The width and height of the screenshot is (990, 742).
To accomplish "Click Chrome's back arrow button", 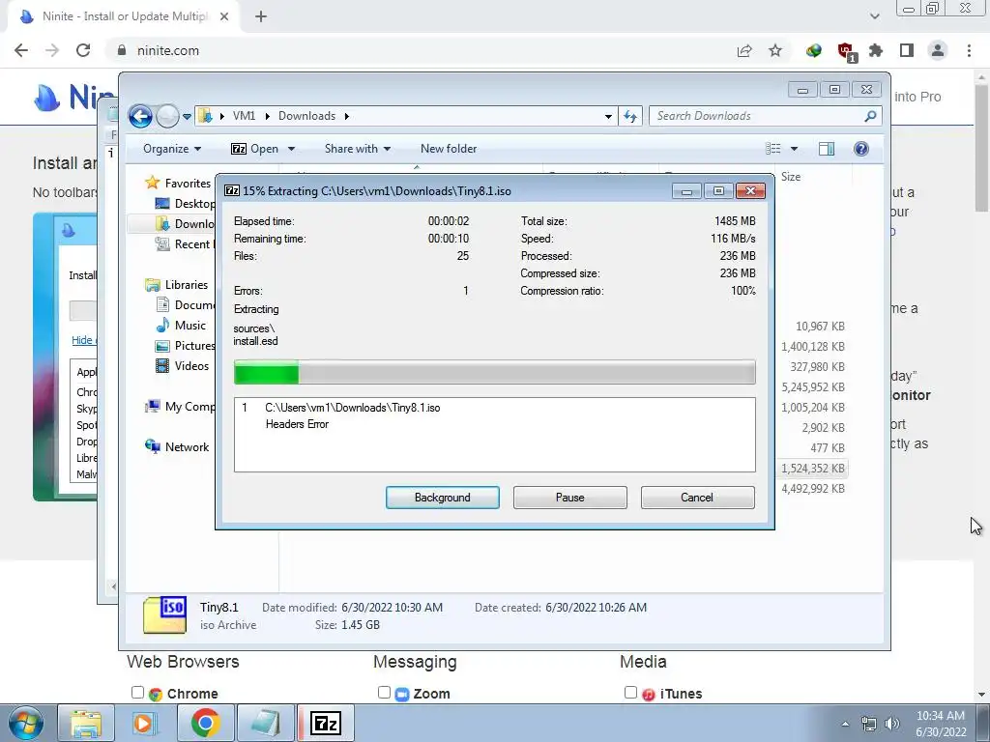I will click(21, 50).
